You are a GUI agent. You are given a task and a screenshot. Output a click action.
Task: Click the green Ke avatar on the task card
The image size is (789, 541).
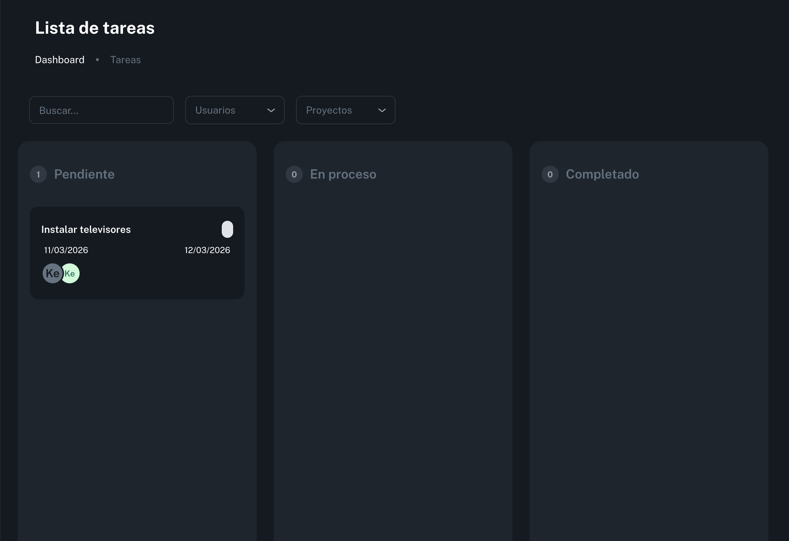70,273
